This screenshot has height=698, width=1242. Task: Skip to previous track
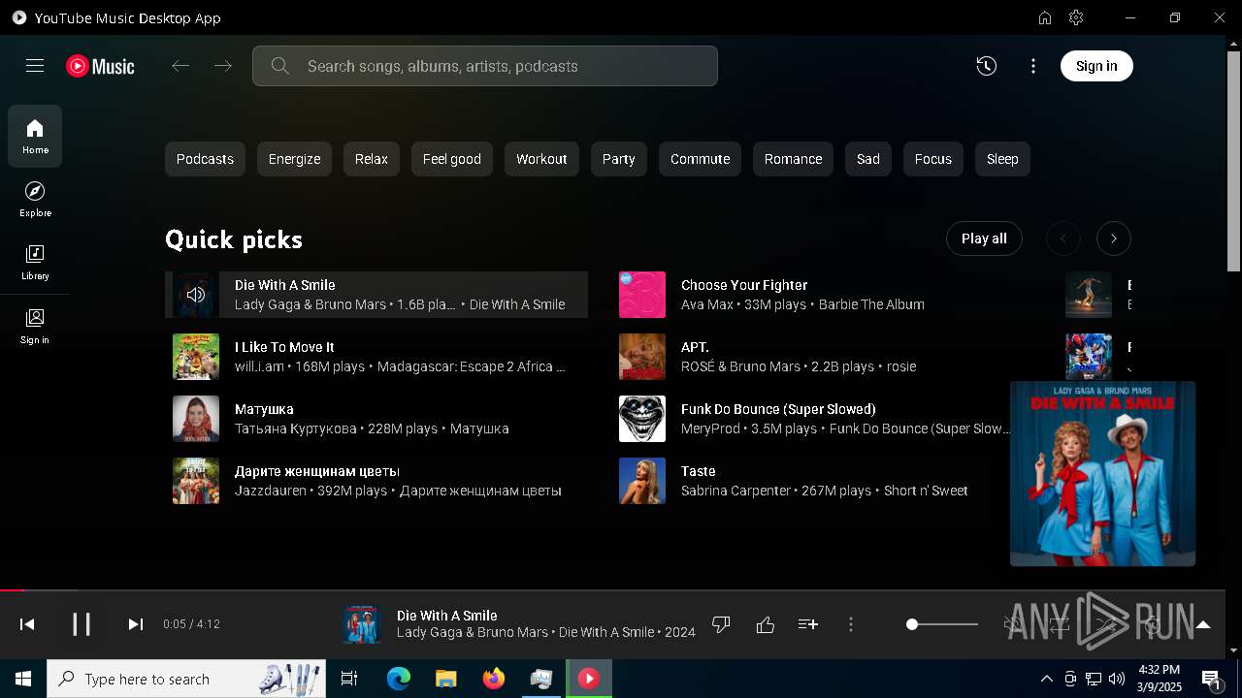click(x=27, y=624)
